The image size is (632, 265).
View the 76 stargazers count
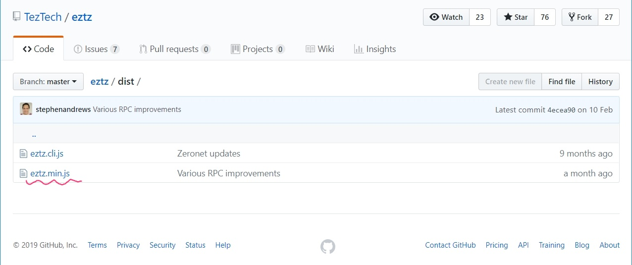click(545, 17)
